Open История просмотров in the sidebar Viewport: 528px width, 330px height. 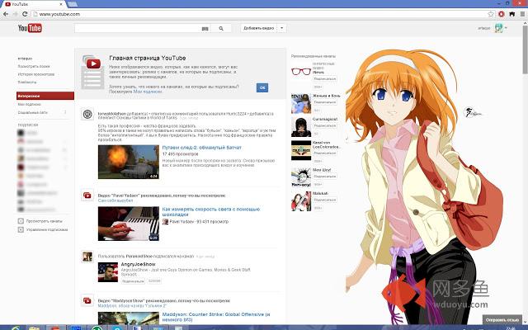[36, 74]
